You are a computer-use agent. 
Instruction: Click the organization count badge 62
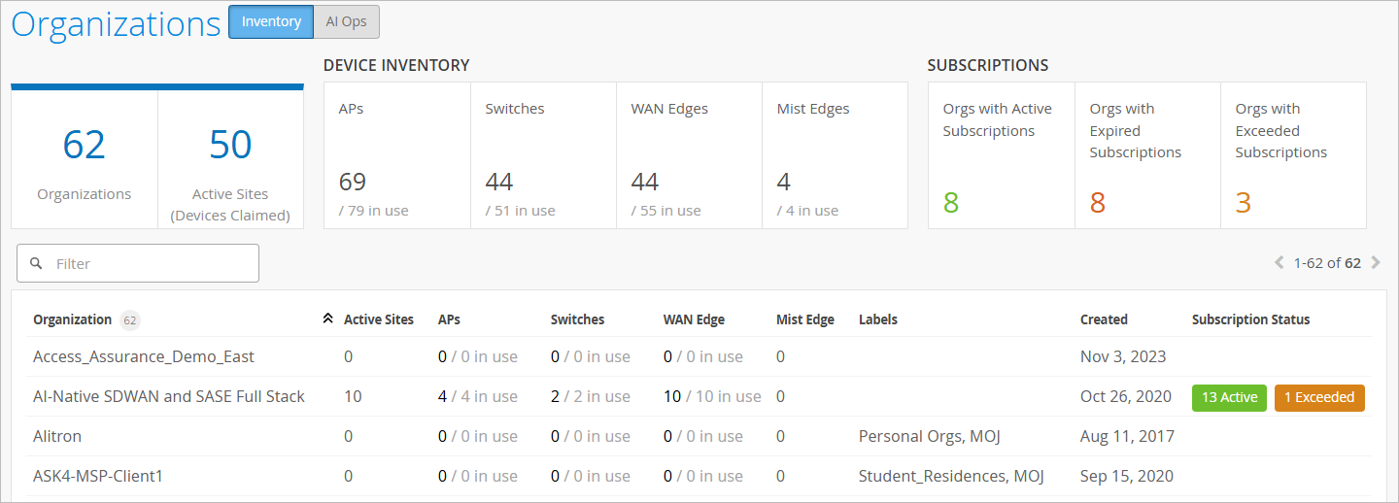pos(129,319)
